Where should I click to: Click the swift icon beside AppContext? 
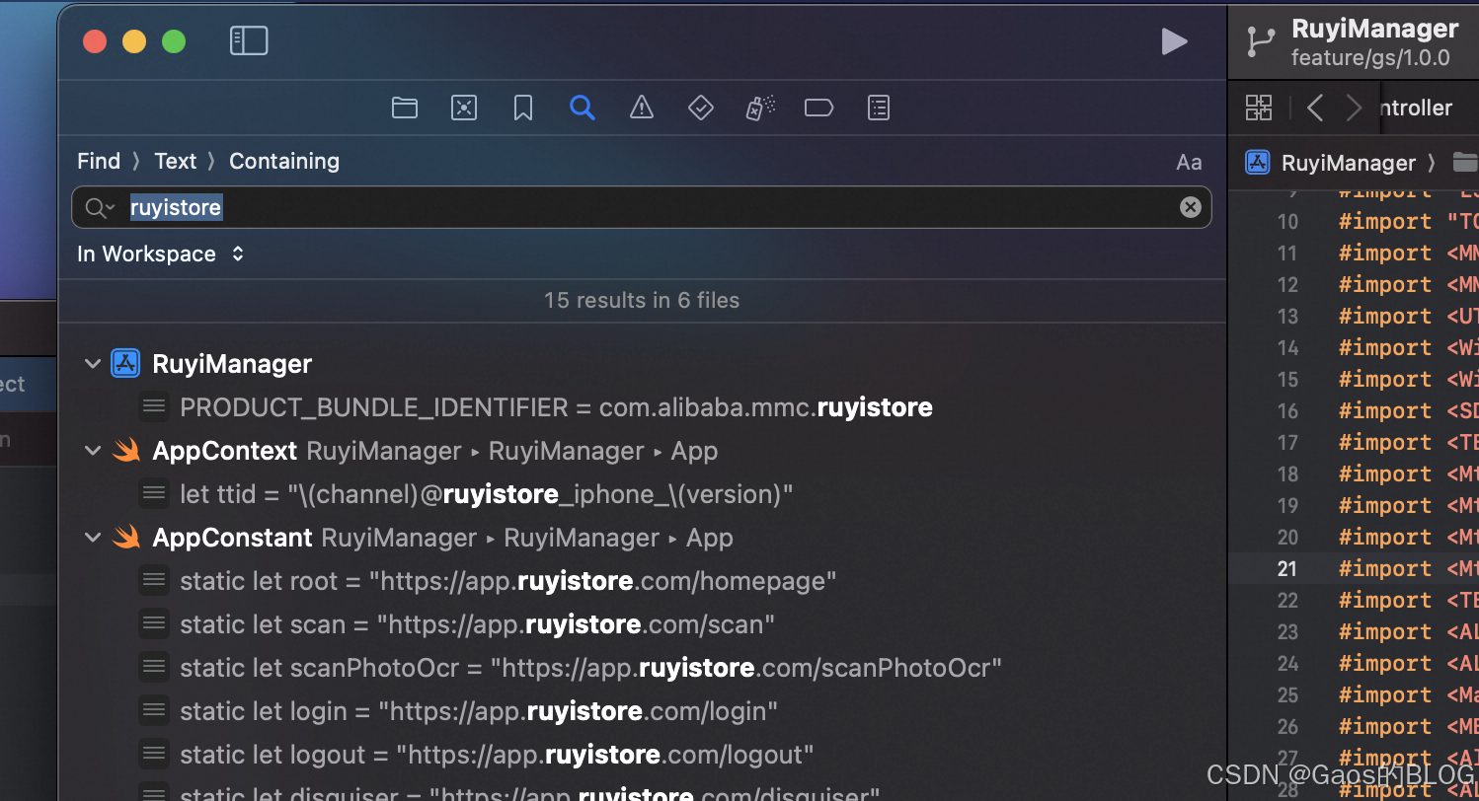click(x=125, y=451)
